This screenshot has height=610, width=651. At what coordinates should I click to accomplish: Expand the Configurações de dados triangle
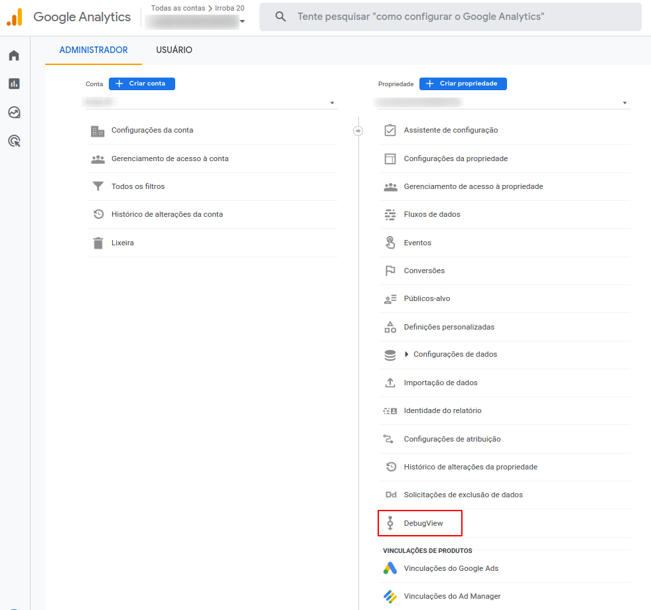point(406,354)
